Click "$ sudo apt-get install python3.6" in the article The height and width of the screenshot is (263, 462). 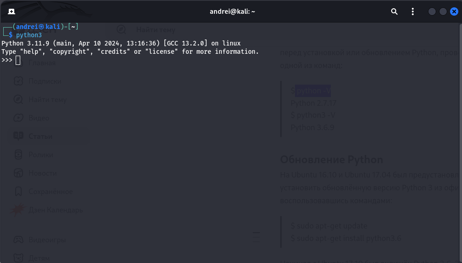(346, 238)
